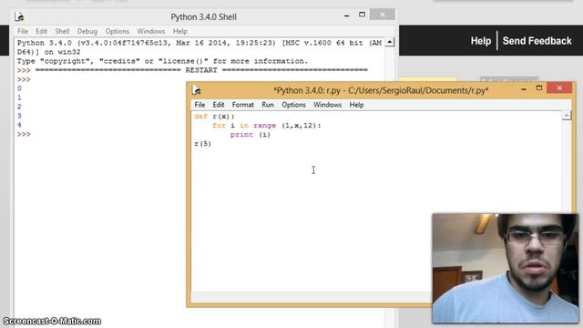This screenshot has width=583, height=328.
Task: Open Format menu in r.py editor
Action: tap(243, 105)
